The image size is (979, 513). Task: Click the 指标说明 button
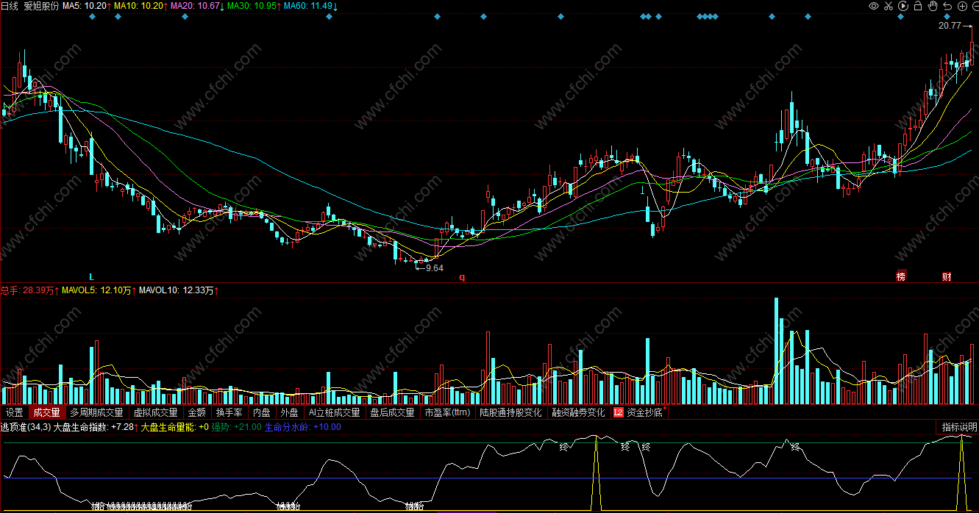959,427
